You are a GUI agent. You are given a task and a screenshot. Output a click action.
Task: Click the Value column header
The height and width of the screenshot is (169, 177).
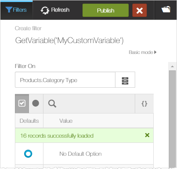(66, 121)
